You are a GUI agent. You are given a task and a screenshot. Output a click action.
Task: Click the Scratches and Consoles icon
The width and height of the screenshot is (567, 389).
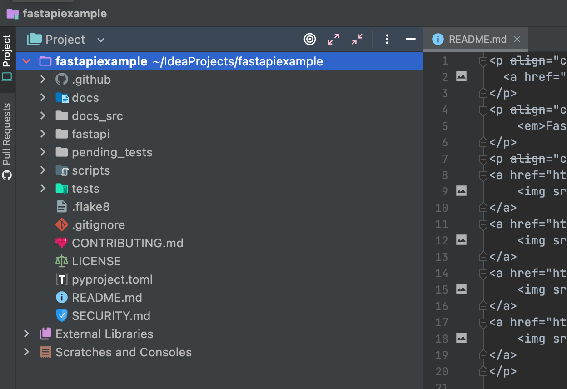pyautogui.click(x=45, y=352)
